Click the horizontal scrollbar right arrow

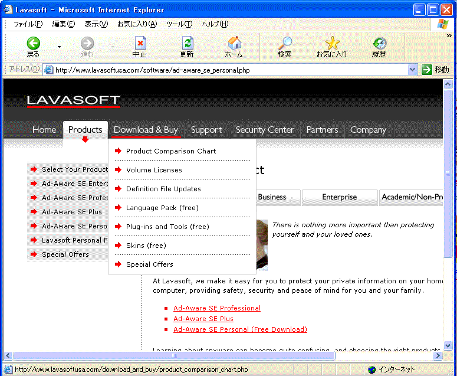pos(438,355)
